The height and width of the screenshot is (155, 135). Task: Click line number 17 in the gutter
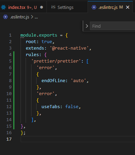pos(9,139)
